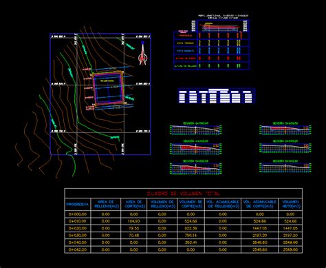
Task: Select the 1447.05 value in Volumen Neto column
Action: (290, 228)
